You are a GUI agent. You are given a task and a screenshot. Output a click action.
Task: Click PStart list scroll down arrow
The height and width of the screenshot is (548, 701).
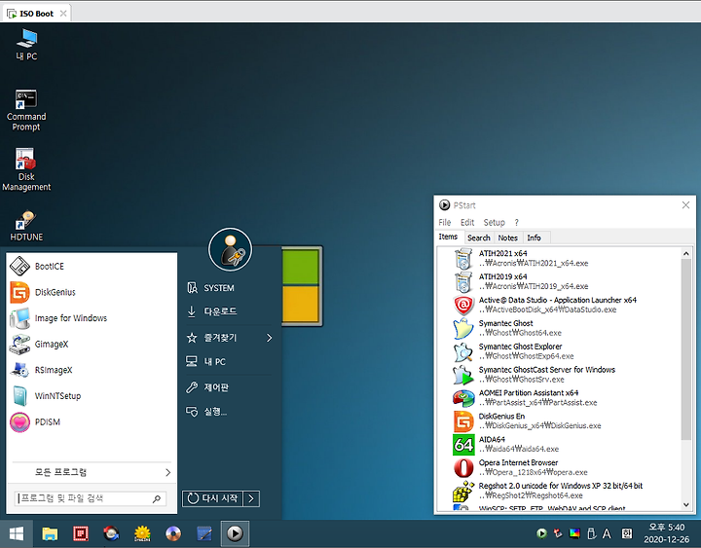685,505
